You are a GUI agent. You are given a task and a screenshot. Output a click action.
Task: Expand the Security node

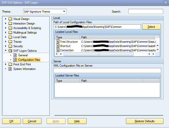click(6, 46)
